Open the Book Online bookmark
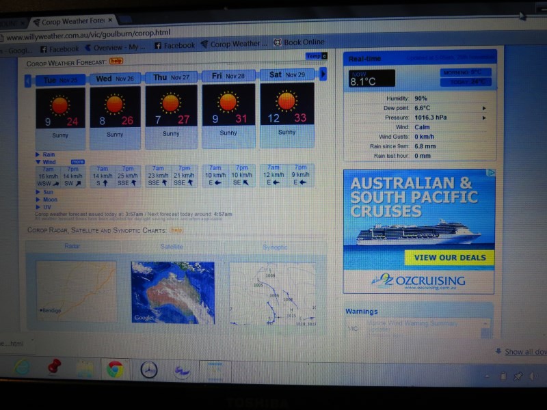 pos(299,42)
